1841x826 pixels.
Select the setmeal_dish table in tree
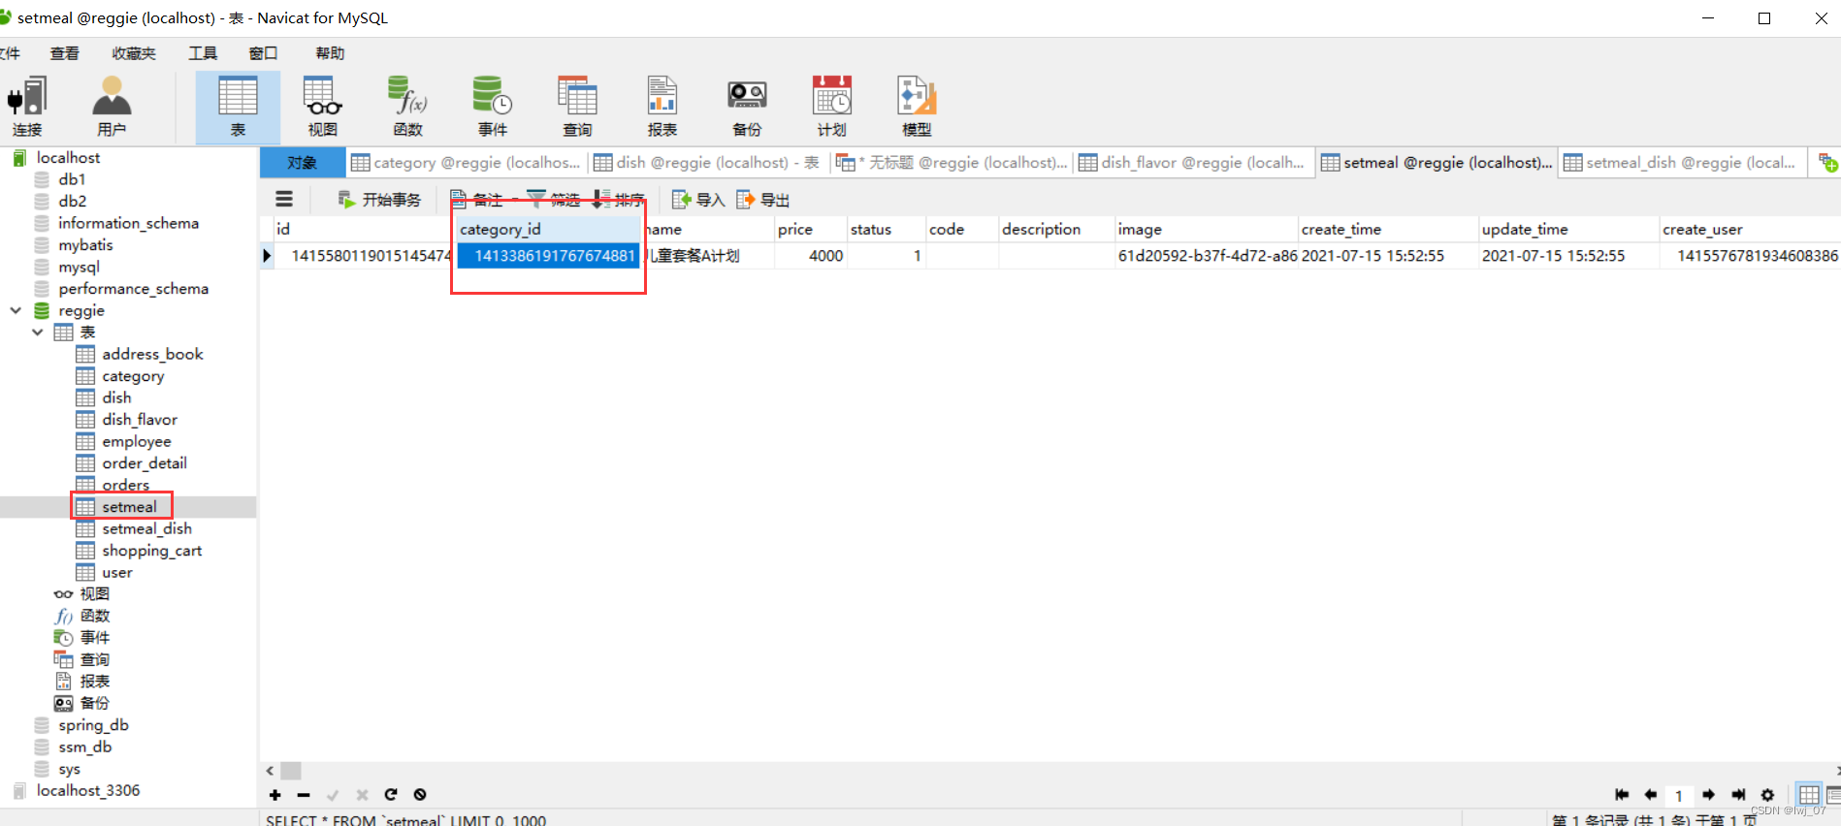click(146, 528)
